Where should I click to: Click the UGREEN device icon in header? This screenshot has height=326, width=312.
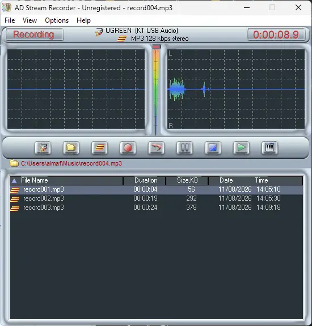click(99, 32)
